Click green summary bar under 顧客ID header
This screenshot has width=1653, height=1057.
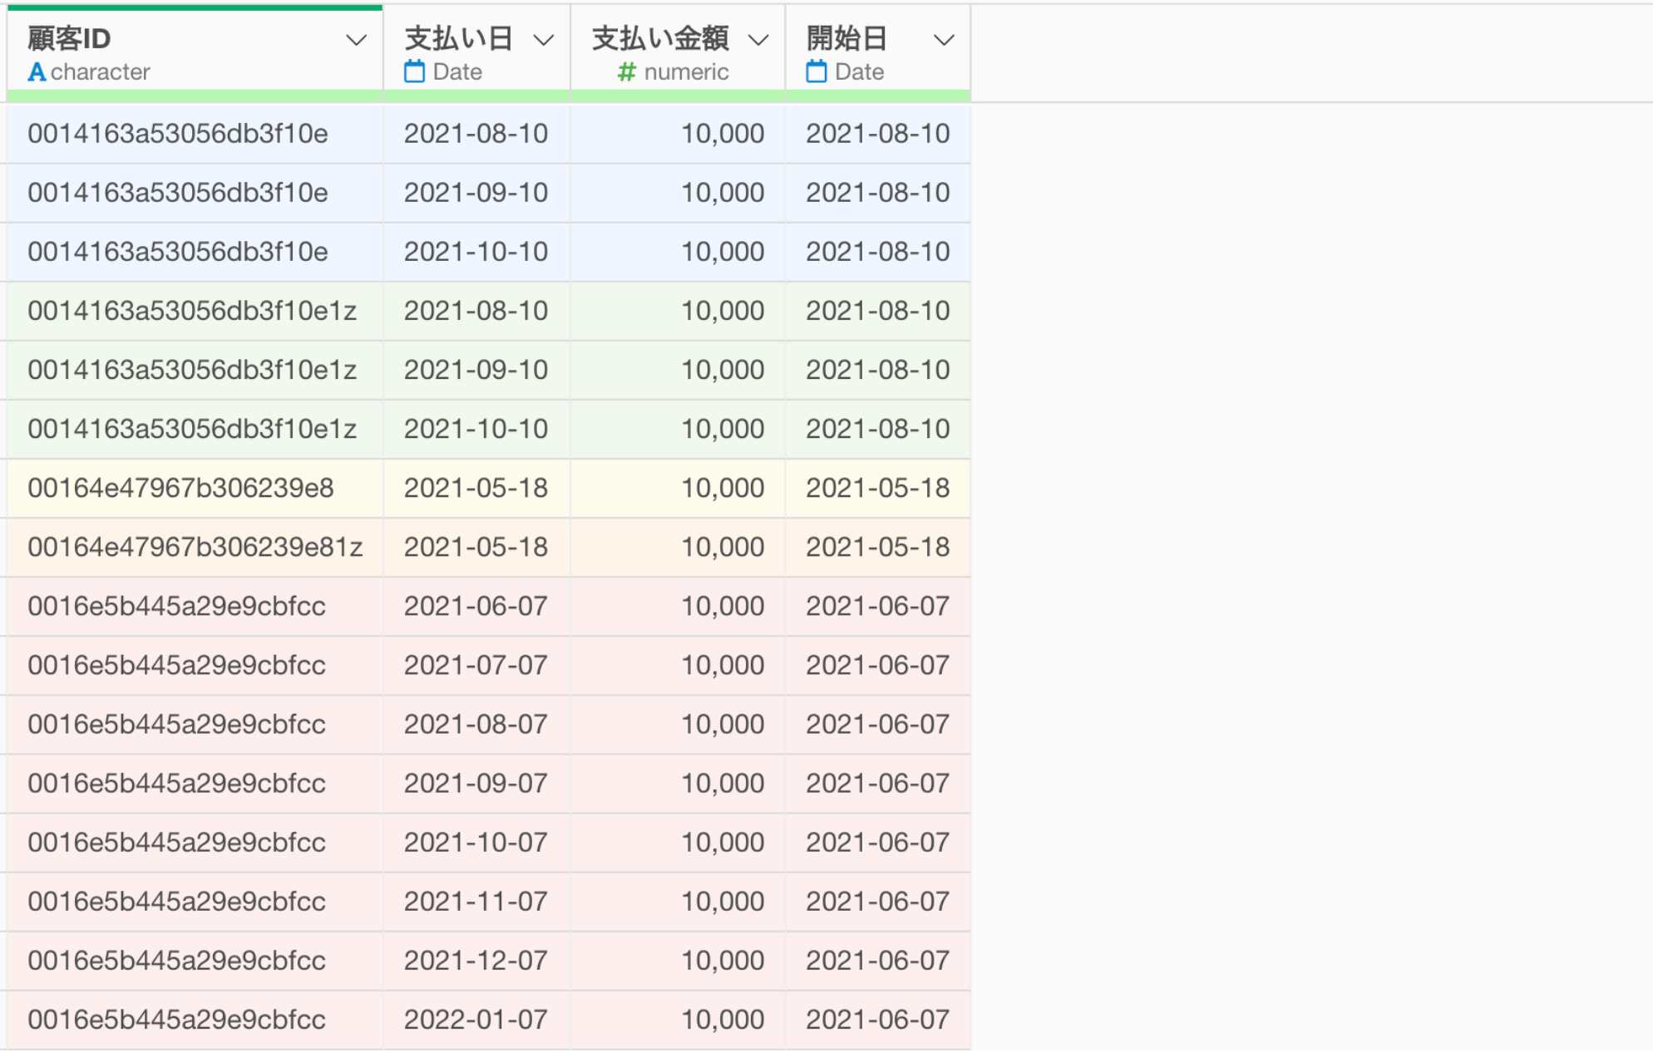click(x=195, y=96)
